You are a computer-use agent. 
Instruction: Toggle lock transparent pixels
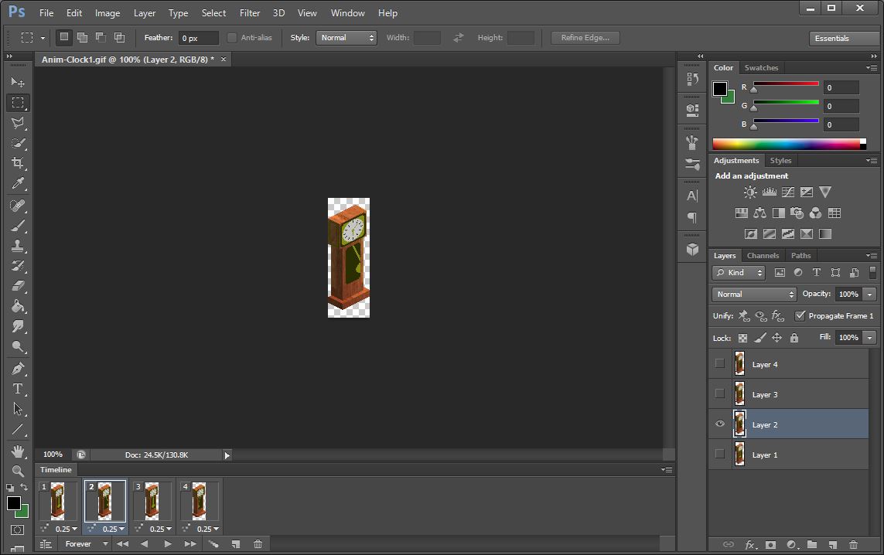click(742, 338)
